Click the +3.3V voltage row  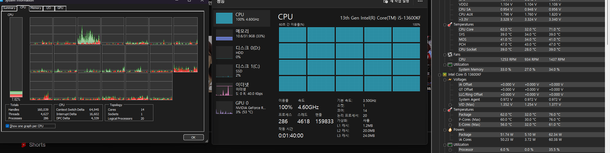click(x=531, y=19)
